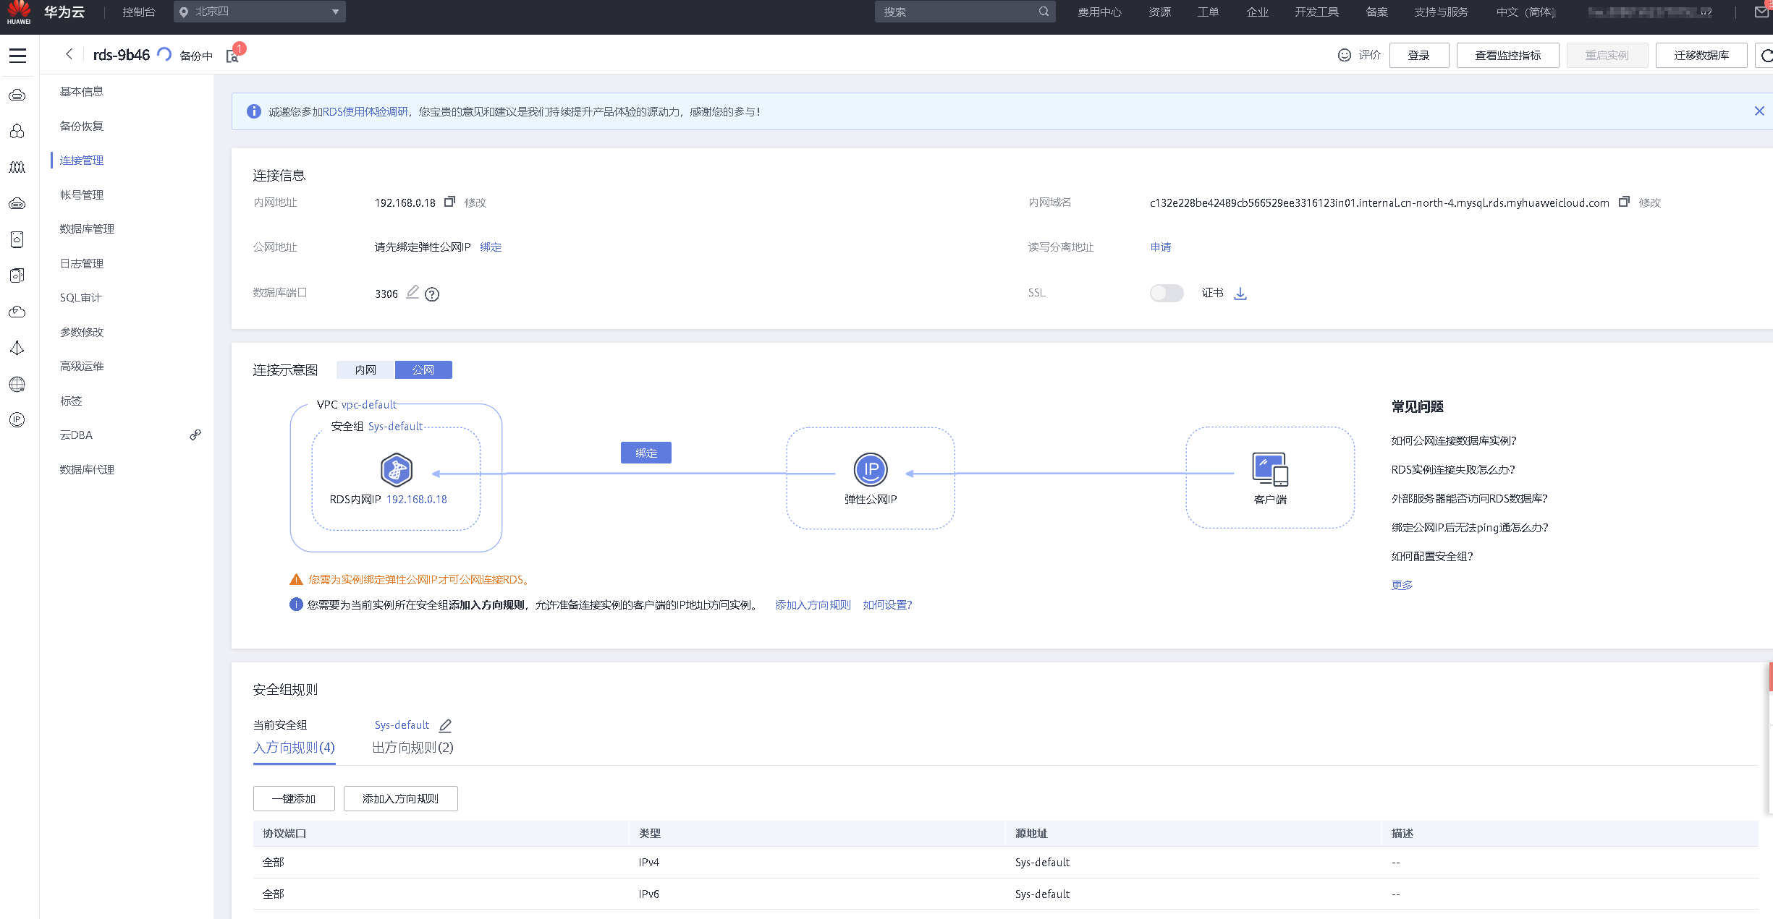The image size is (1773, 919).
Task: Click the help icon beside database port
Action: coord(432,294)
